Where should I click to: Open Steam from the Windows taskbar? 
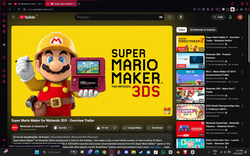click(x=141, y=152)
